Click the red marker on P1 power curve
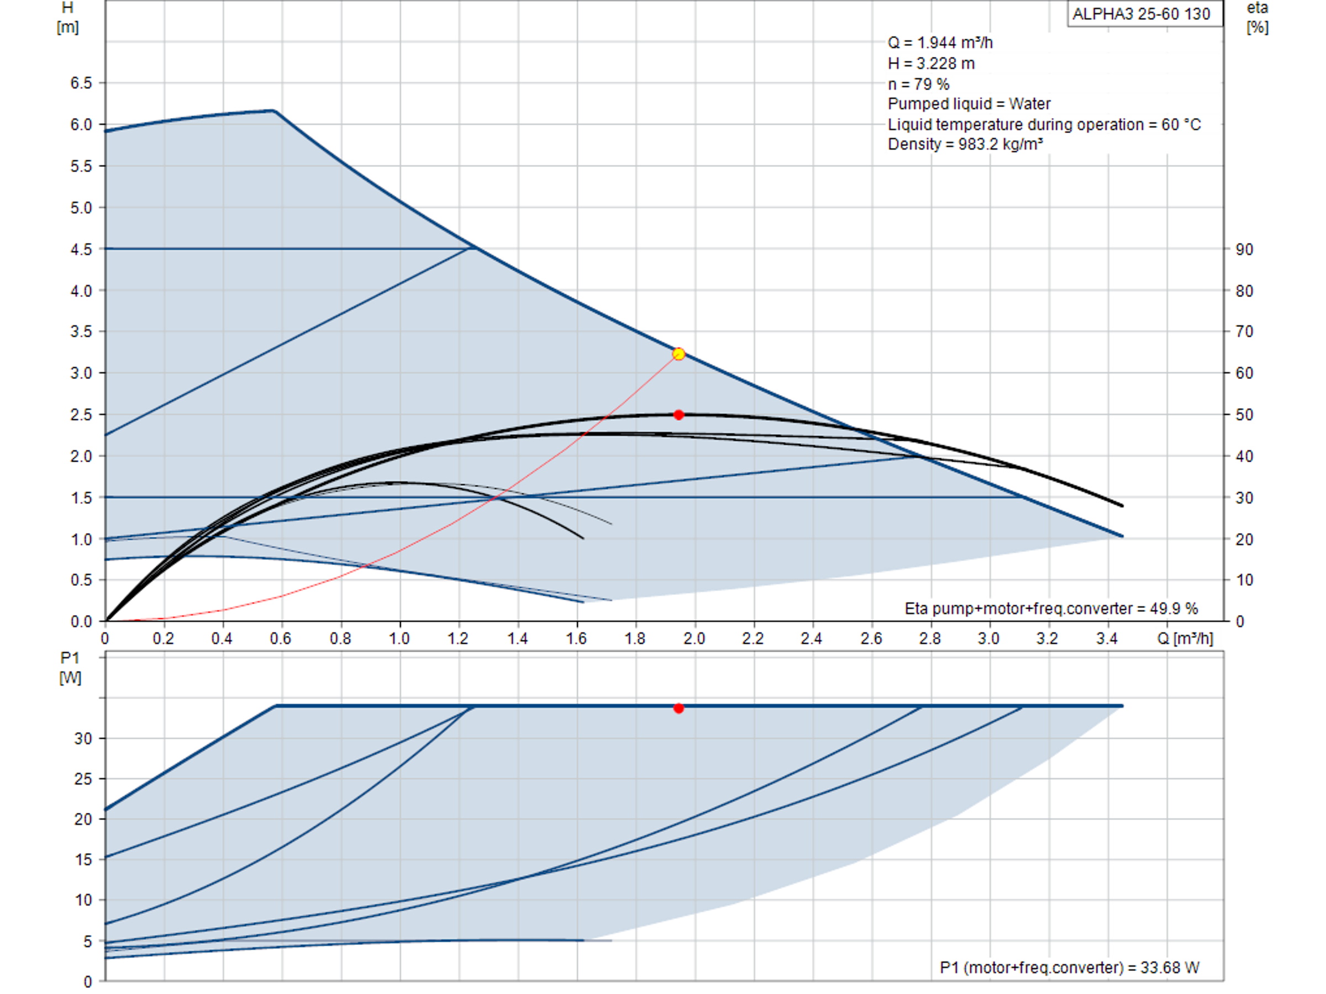Viewport: 1326px width, 994px height. tap(678, 708)
